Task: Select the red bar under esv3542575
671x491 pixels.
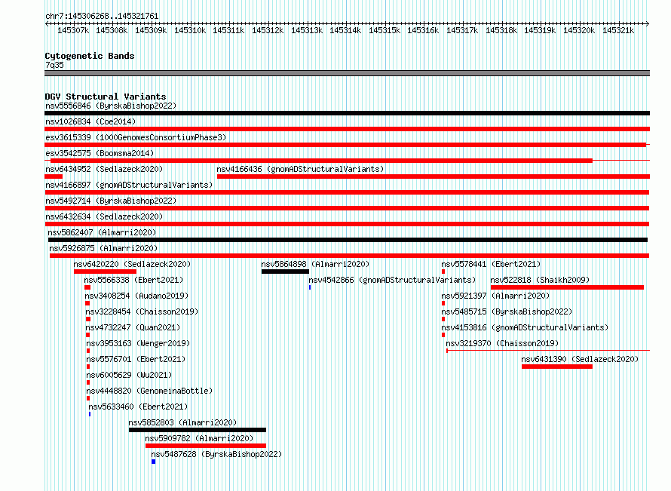Action: click(321, 161)
